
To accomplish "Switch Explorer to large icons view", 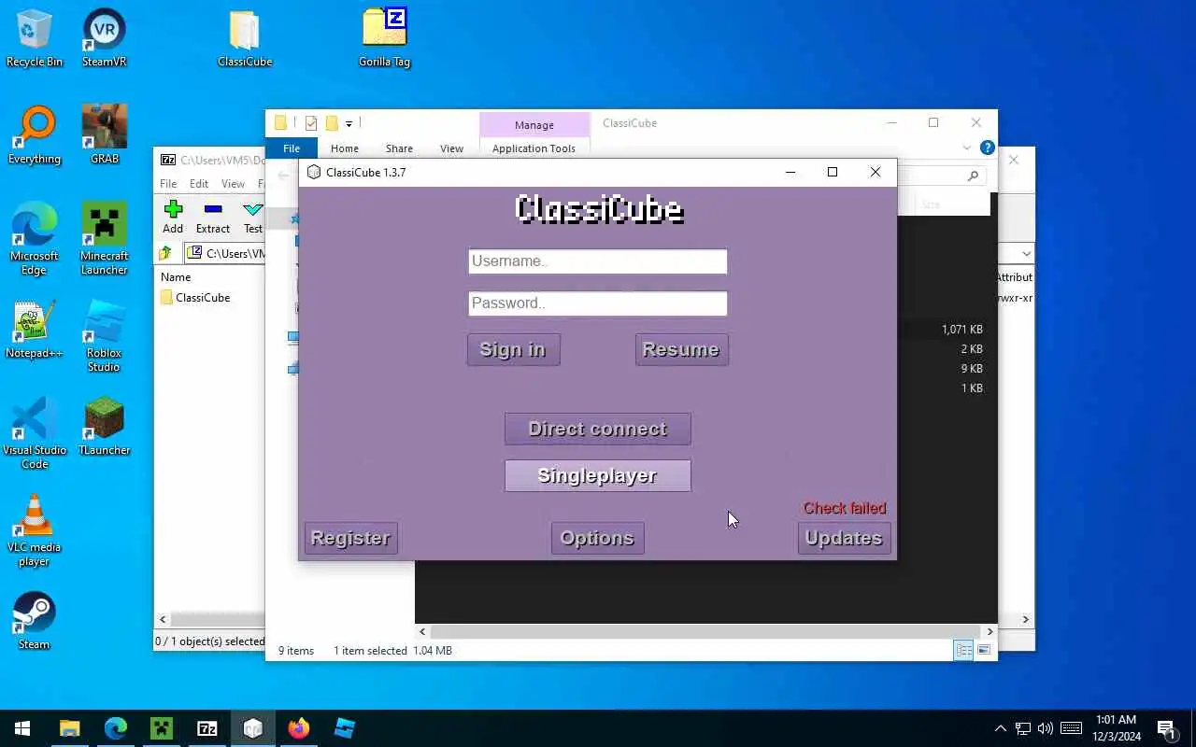I will point(984,650).
